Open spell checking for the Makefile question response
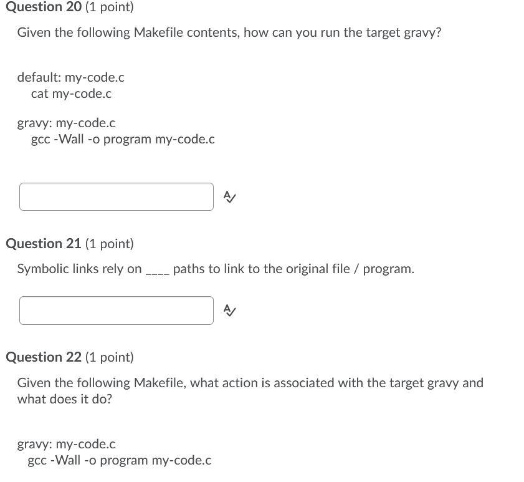 point(229,196)
